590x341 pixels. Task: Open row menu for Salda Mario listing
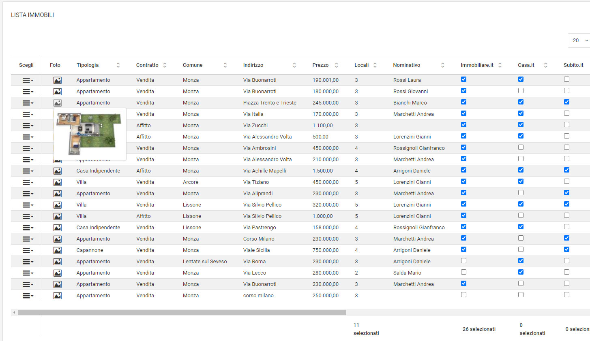[28, 273]
